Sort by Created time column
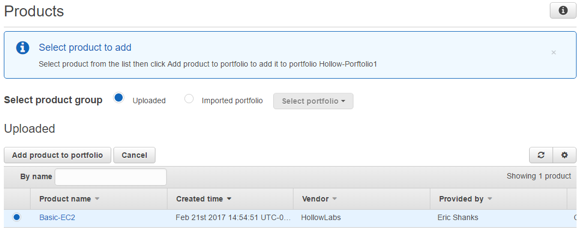Viewport: 582px width, 231px height. 203,199
